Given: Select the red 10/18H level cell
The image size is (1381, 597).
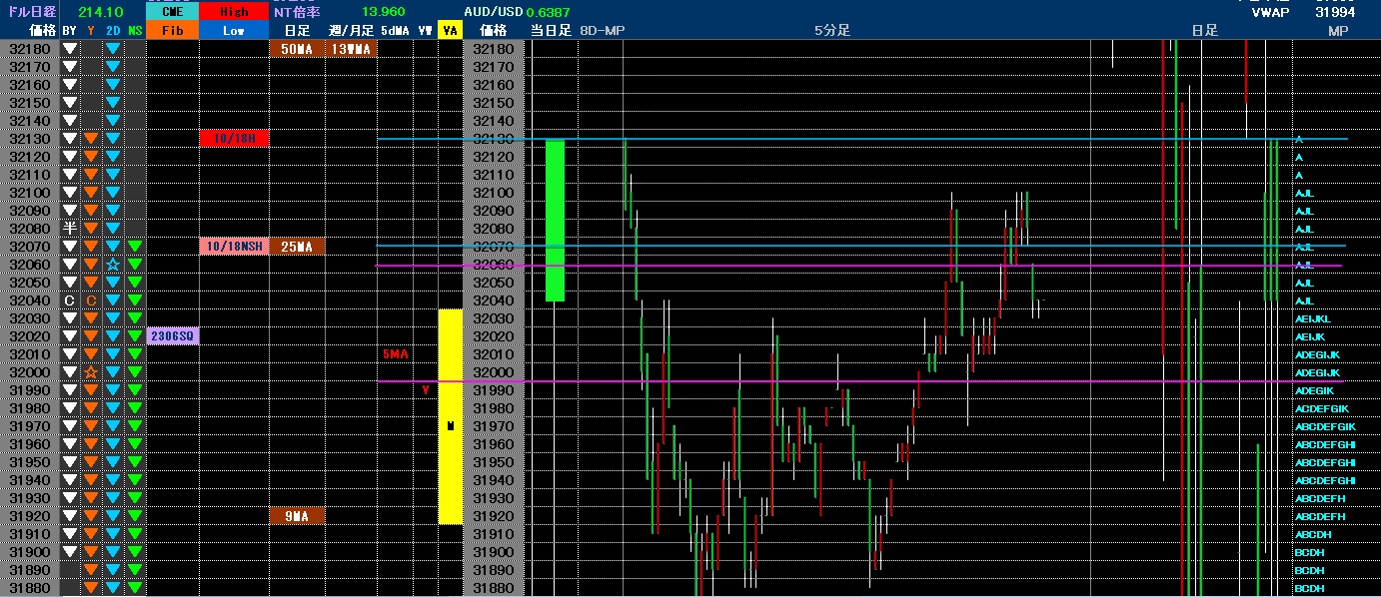Looking at the screenshot, I should point(234,139).
